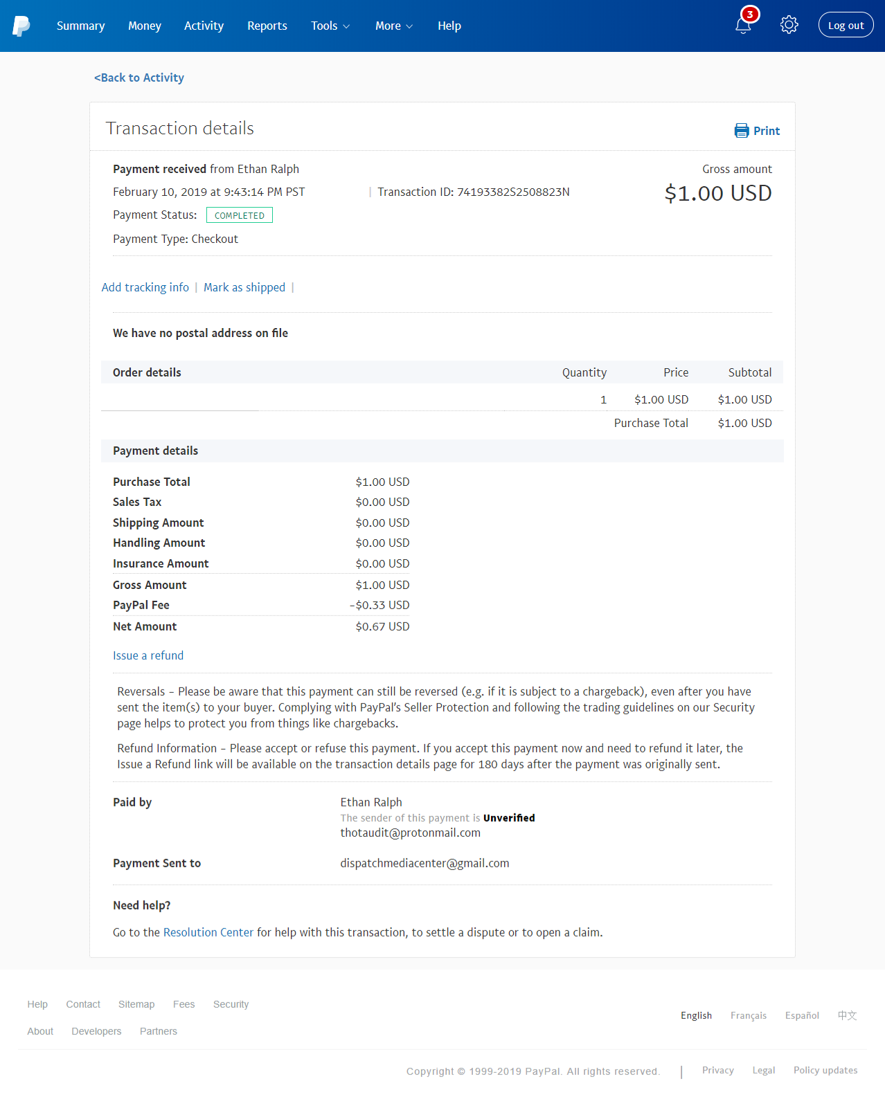
Task: Switch to the Activity tab
Action: click(204, 26)
